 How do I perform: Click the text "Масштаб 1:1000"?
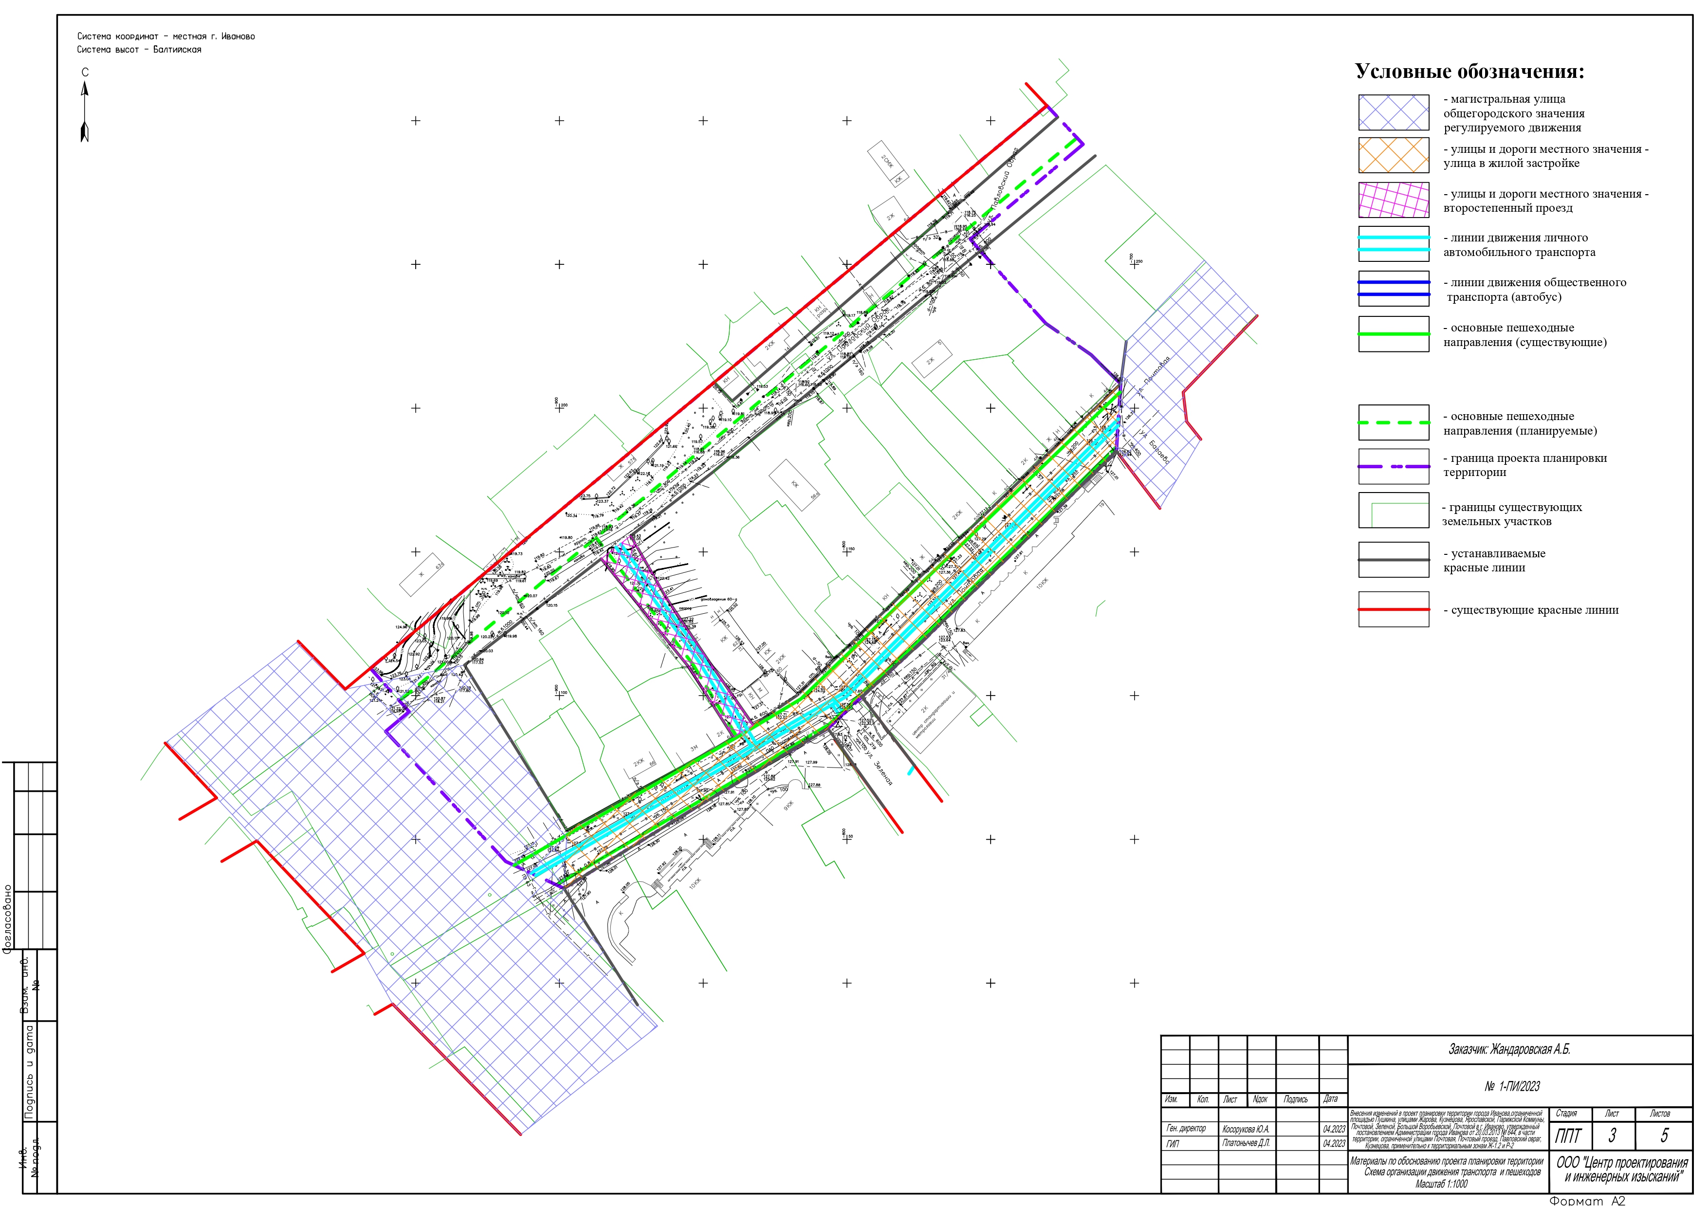point(1442,1184)
